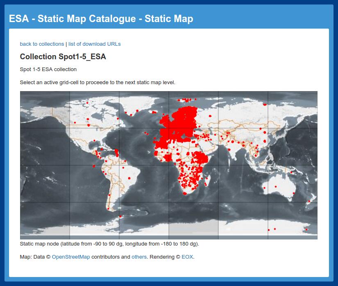This screenshot has height=286, width=338.
Task: Select the southern Africa grid-cell on map
Action: [193, 183]
